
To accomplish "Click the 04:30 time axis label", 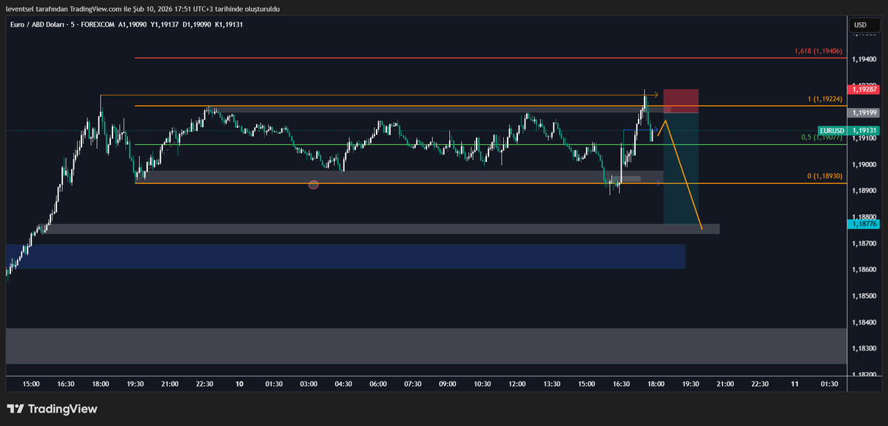I will (x=343, y=384).
